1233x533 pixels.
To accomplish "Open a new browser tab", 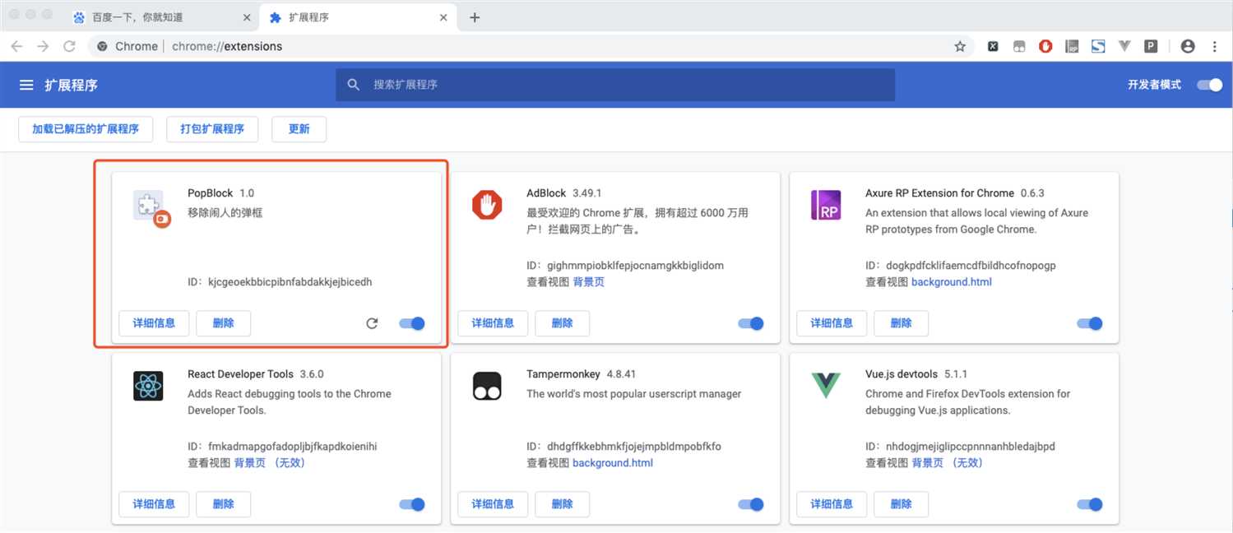I will pos(475,17).
